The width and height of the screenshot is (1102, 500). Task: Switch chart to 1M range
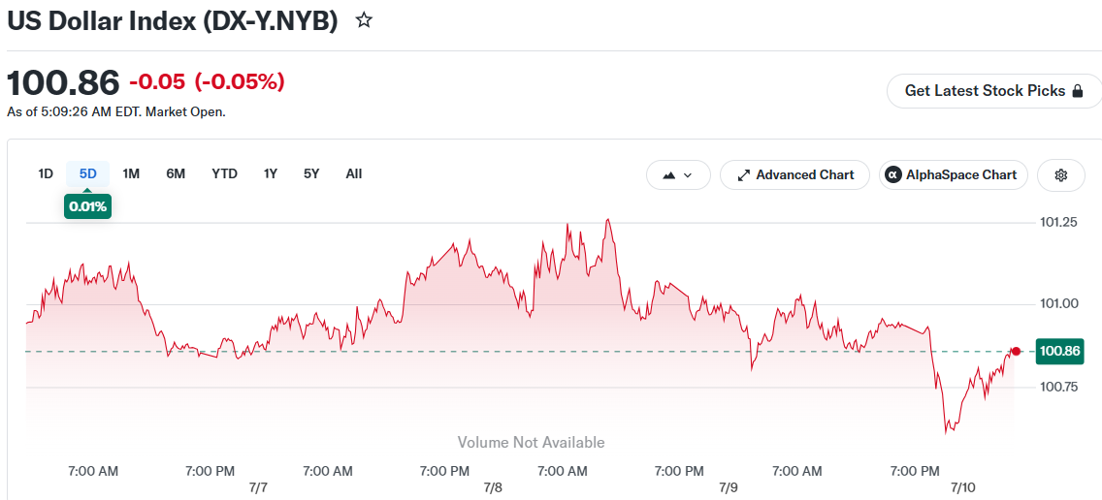tap(131, 174)
